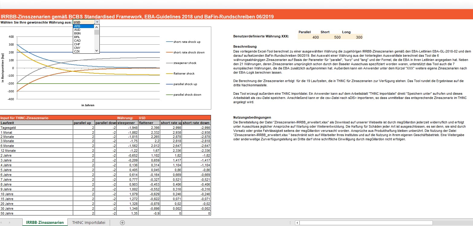Select the 'steepener shock' legend entry
473x226 pixels.
(181, 63)
